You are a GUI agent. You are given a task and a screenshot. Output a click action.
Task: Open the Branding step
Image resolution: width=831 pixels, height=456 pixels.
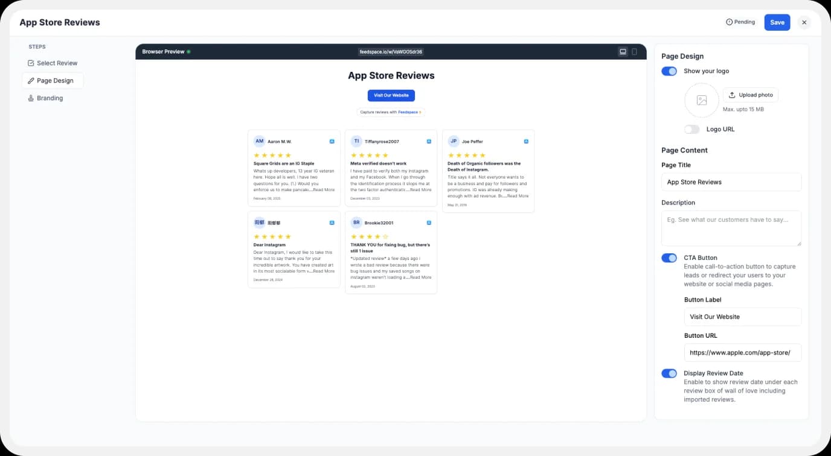pyautogui.click(x=50, y=98)
